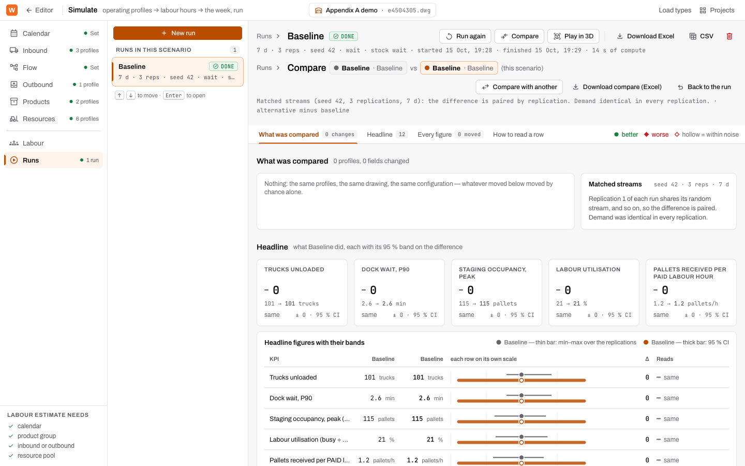Screen dimensions: 745x466
Task: Switch to Headline tab
Action: (387, 135)
